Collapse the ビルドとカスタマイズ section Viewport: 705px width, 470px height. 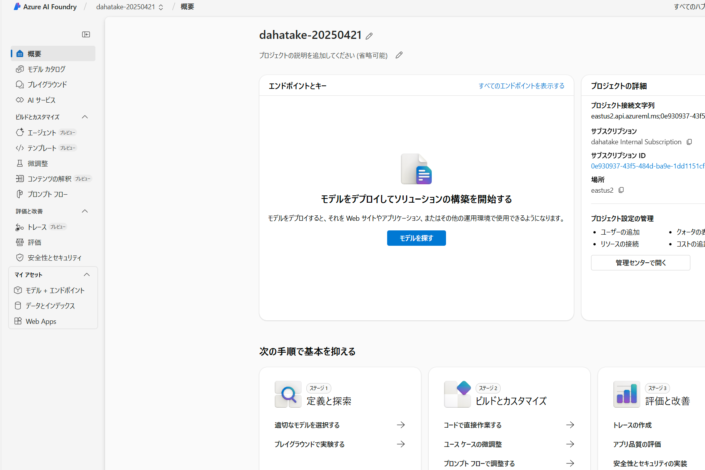coord(85,117)
